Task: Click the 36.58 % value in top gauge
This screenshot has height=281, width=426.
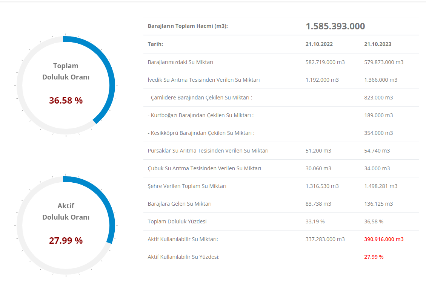Action: (x=66, y=101)
